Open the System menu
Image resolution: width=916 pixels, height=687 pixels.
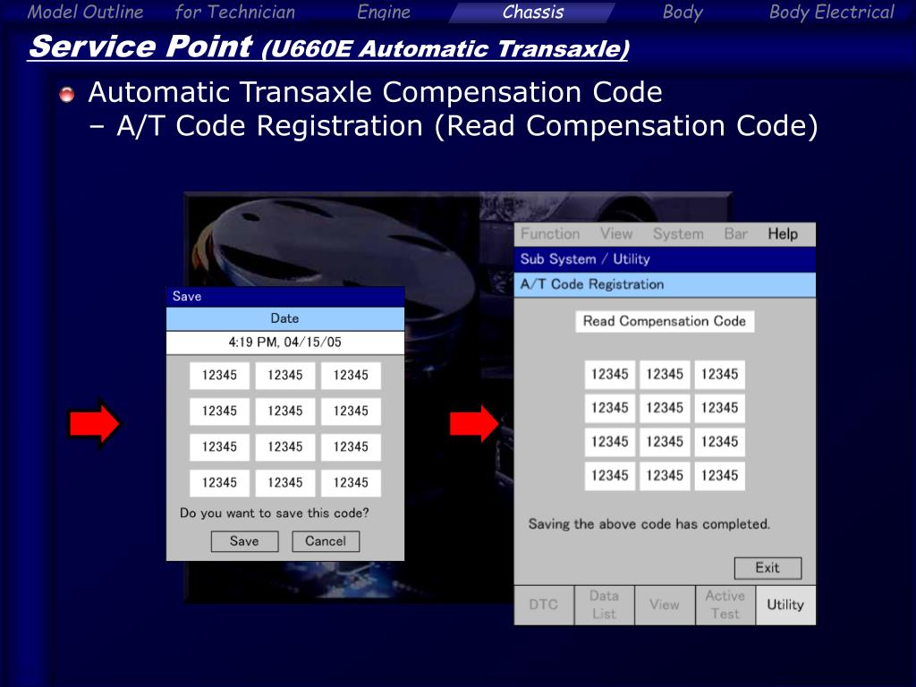(x=678, y=233)
